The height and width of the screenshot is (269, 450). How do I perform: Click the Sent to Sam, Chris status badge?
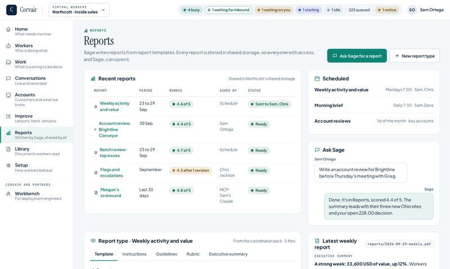(269, 104)
